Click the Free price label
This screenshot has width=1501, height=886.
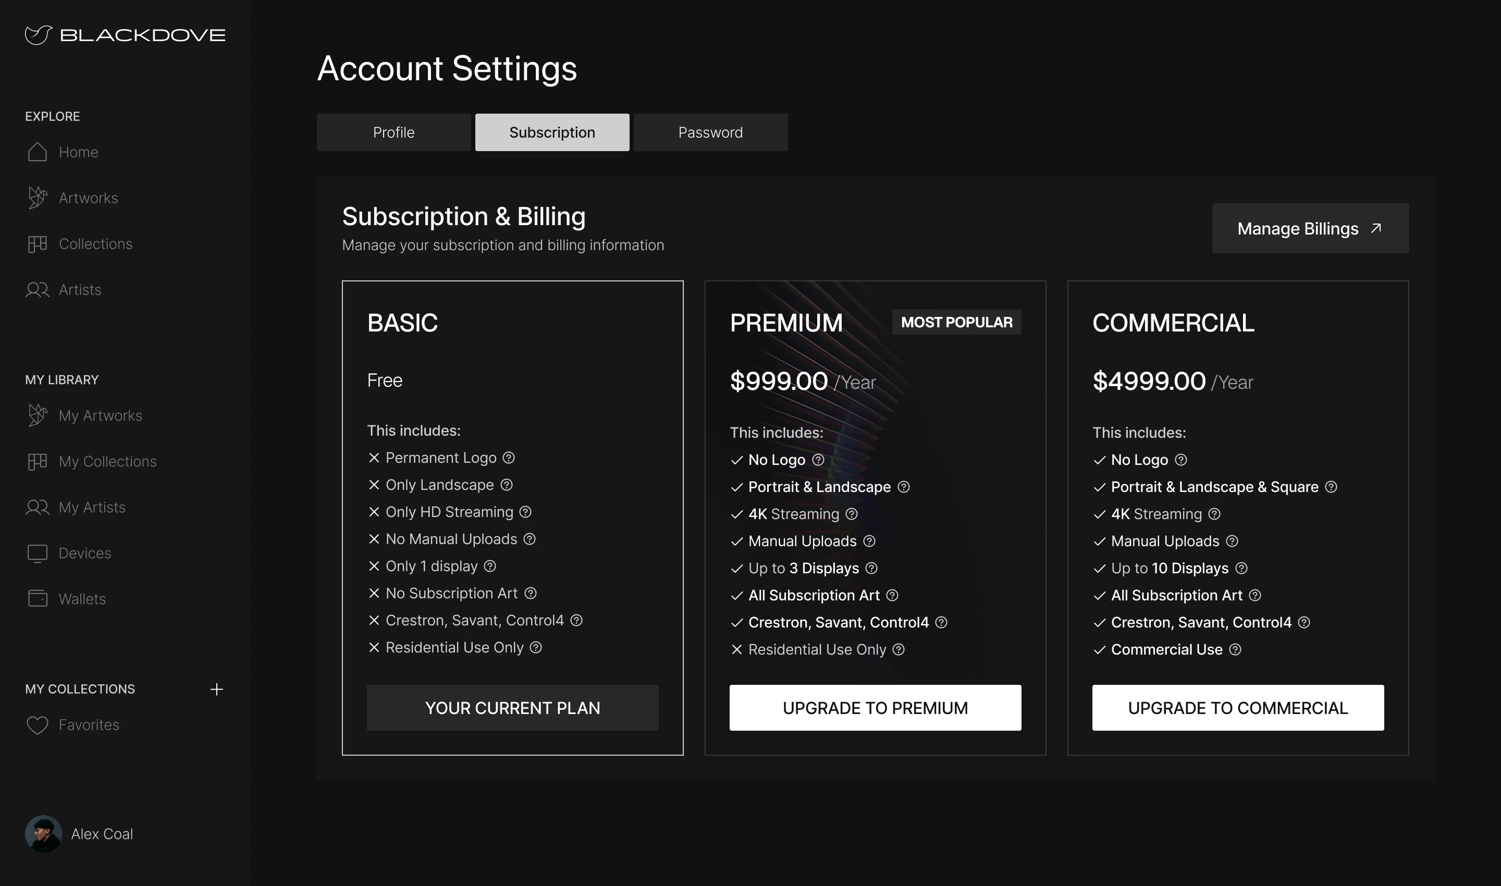pos(385,380)
